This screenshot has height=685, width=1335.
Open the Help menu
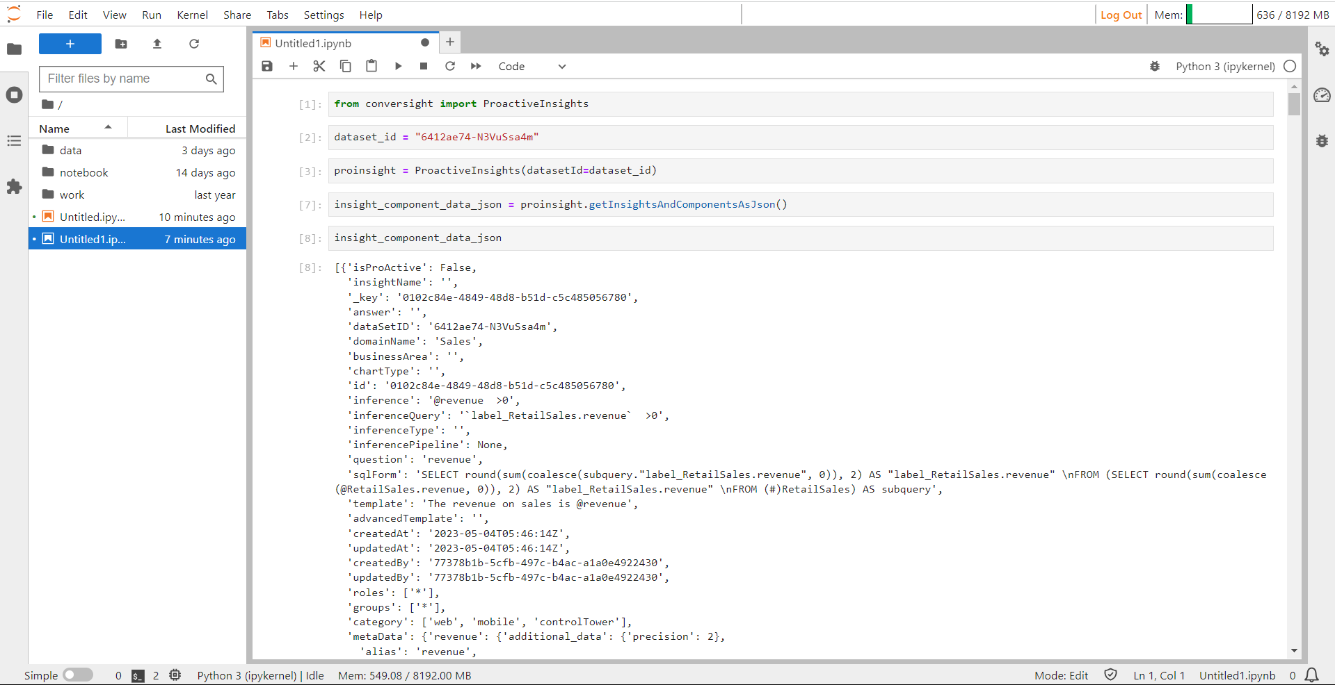point(371,15)
